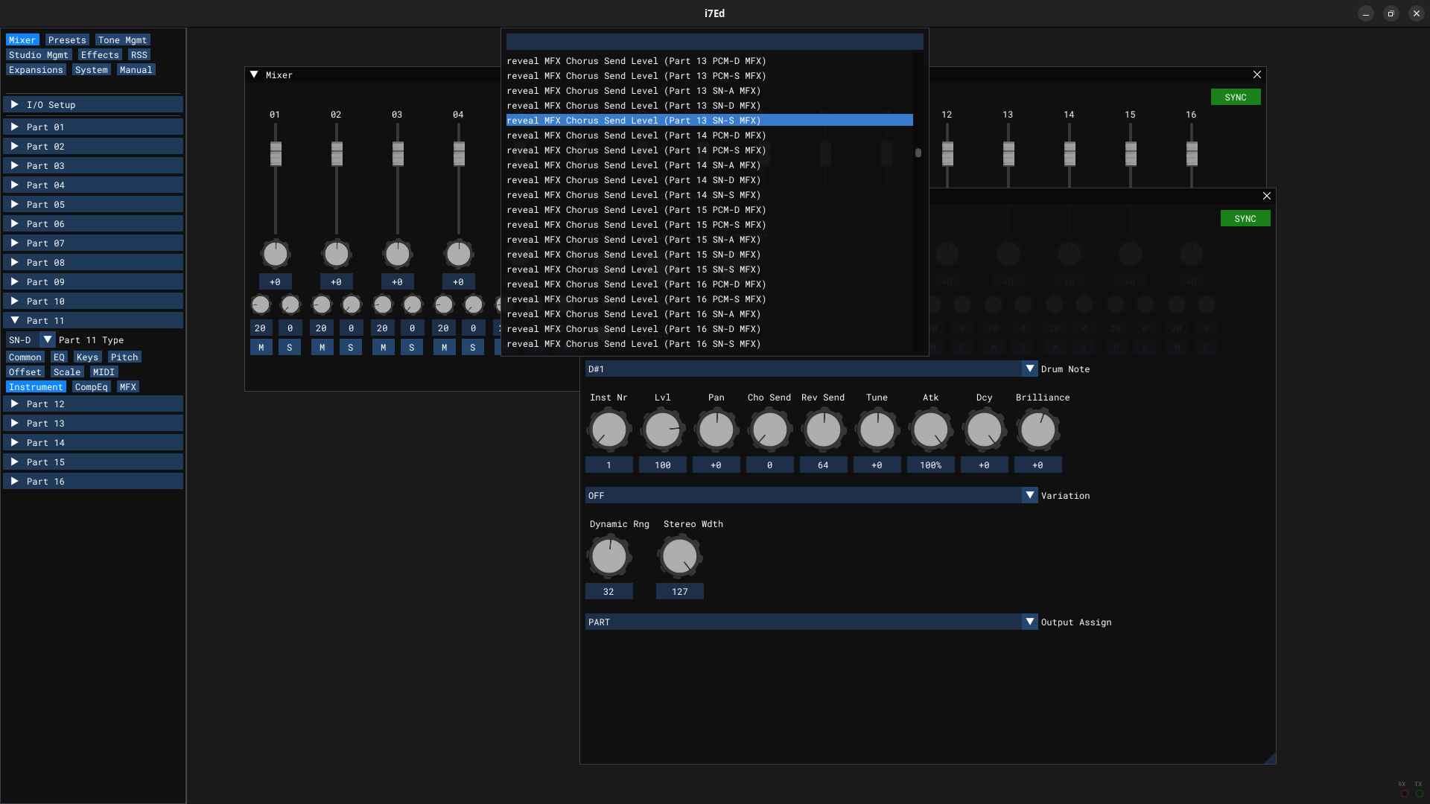Collapse the Part 11 section
The image size is (1430, 804).
(93, 321)
